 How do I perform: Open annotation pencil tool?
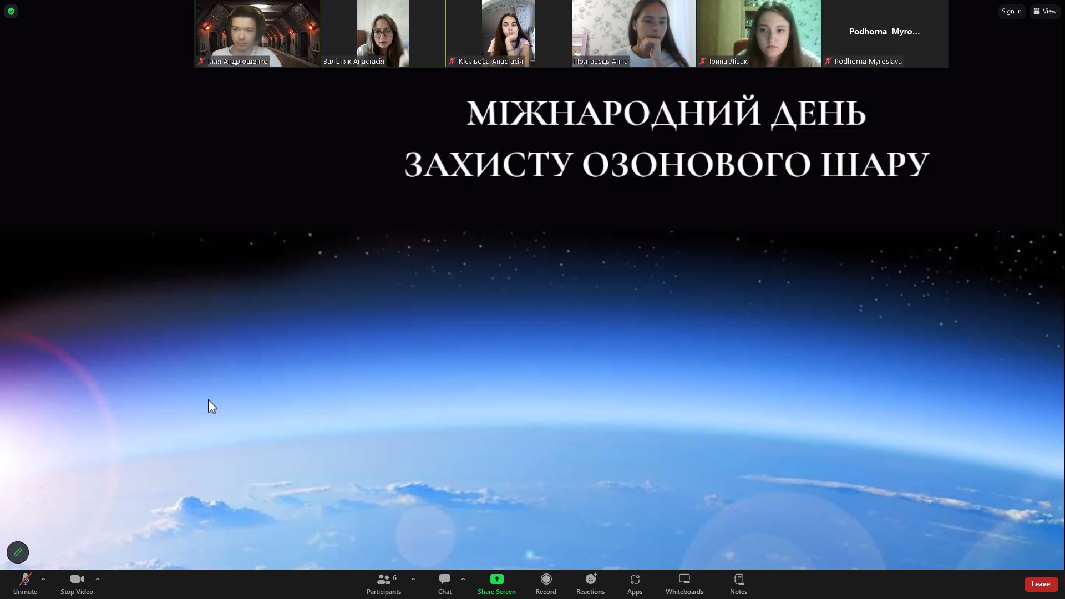point(18,552)
